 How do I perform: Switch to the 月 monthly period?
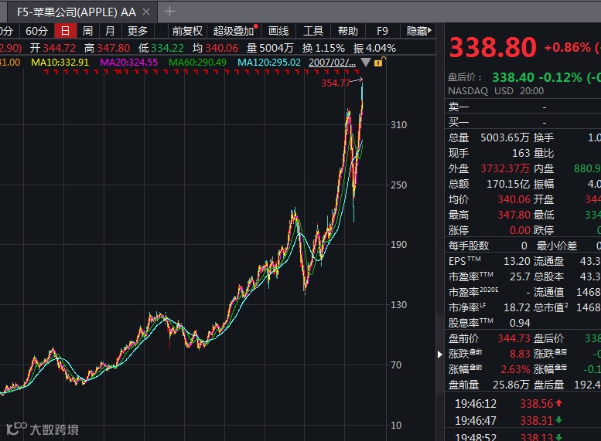coord(110,31)
